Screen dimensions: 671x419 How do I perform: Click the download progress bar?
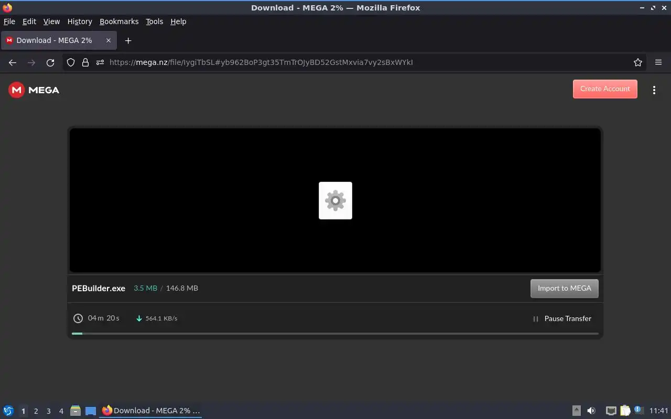coord(335,334)
